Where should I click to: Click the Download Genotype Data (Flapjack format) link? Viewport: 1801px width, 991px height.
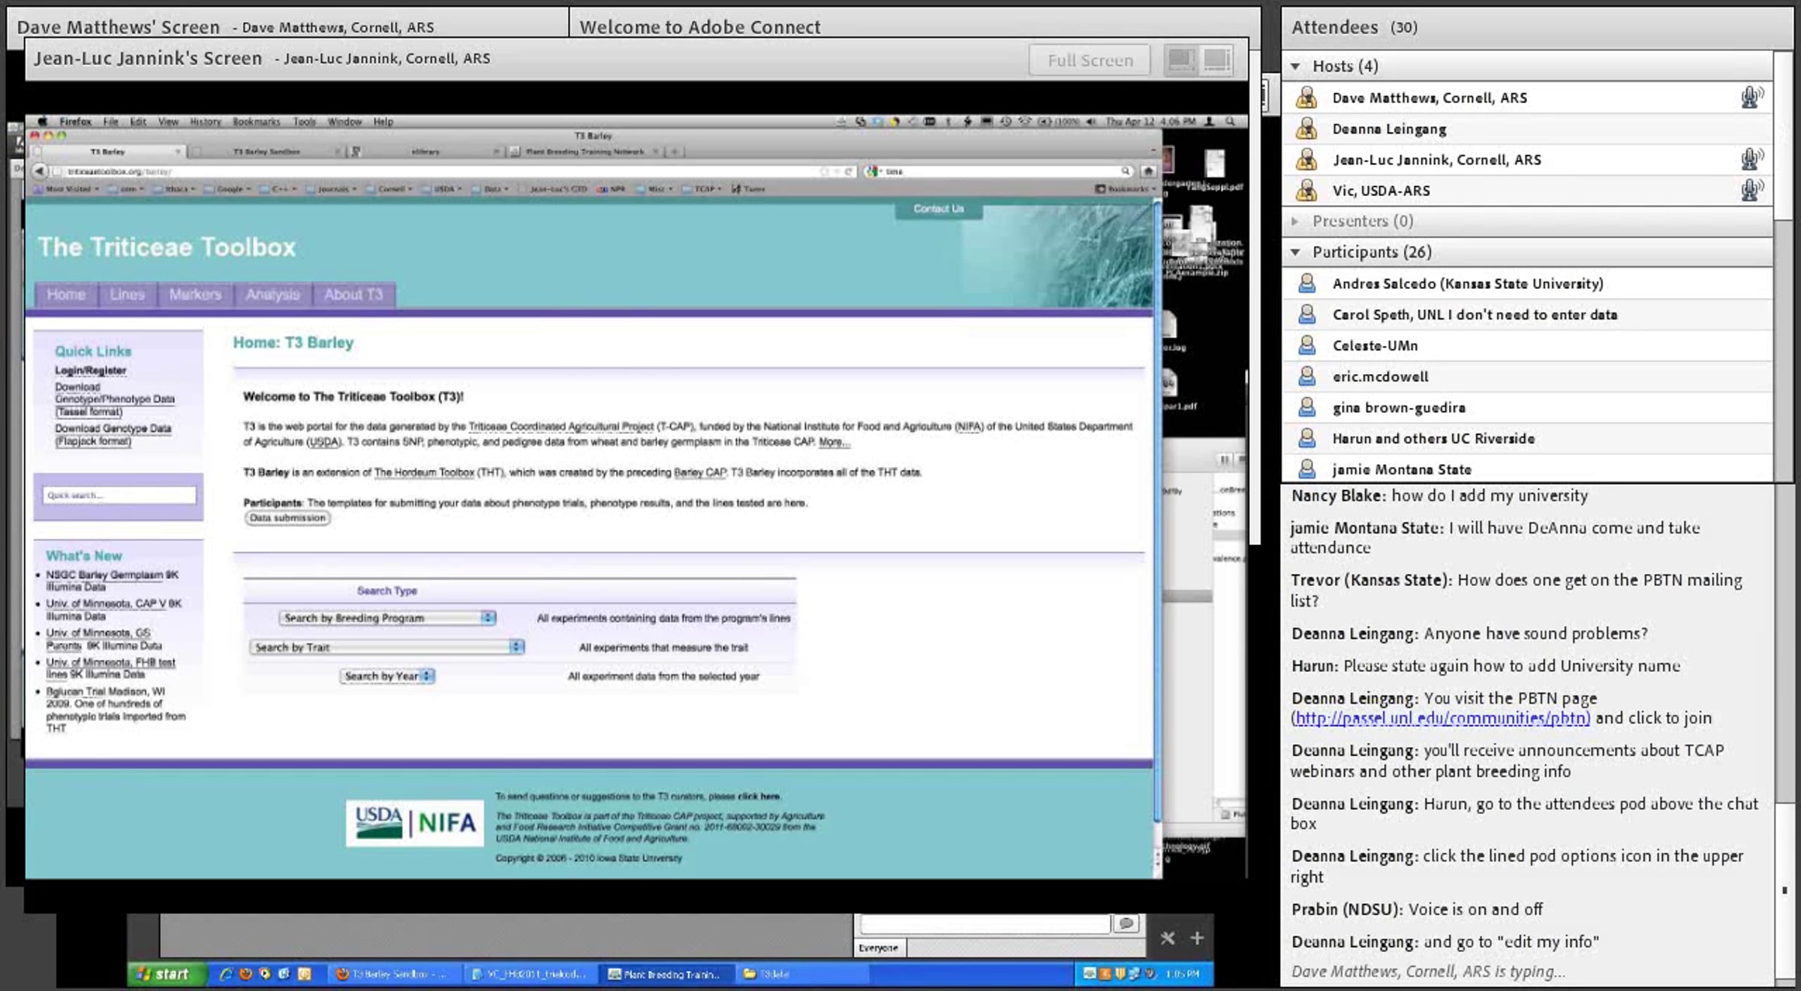tap(113, 435)
